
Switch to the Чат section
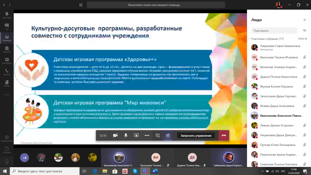[x=7, y=27]
